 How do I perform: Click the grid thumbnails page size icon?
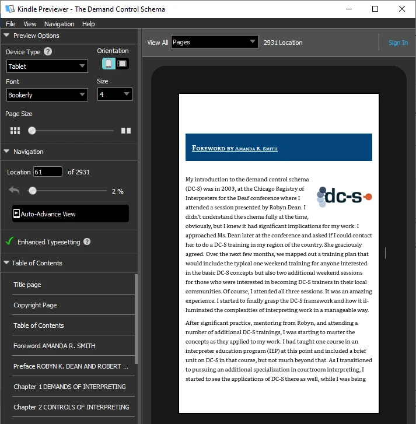(x=15, y=131)
